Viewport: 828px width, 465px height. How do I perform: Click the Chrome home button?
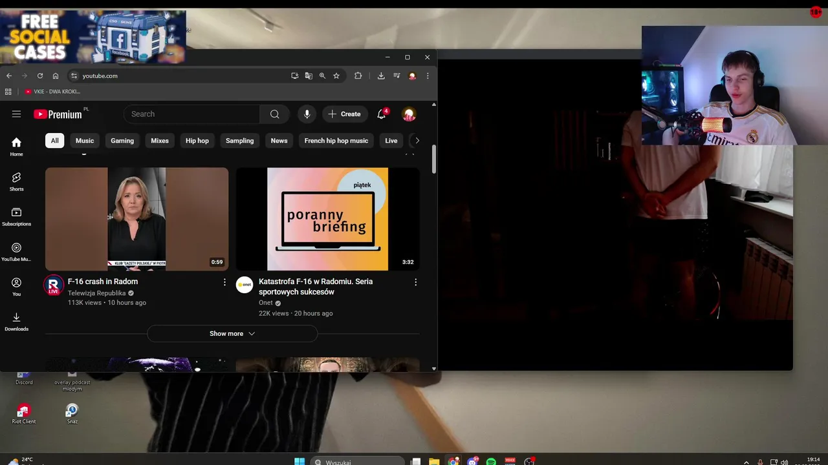pos(56,76)
